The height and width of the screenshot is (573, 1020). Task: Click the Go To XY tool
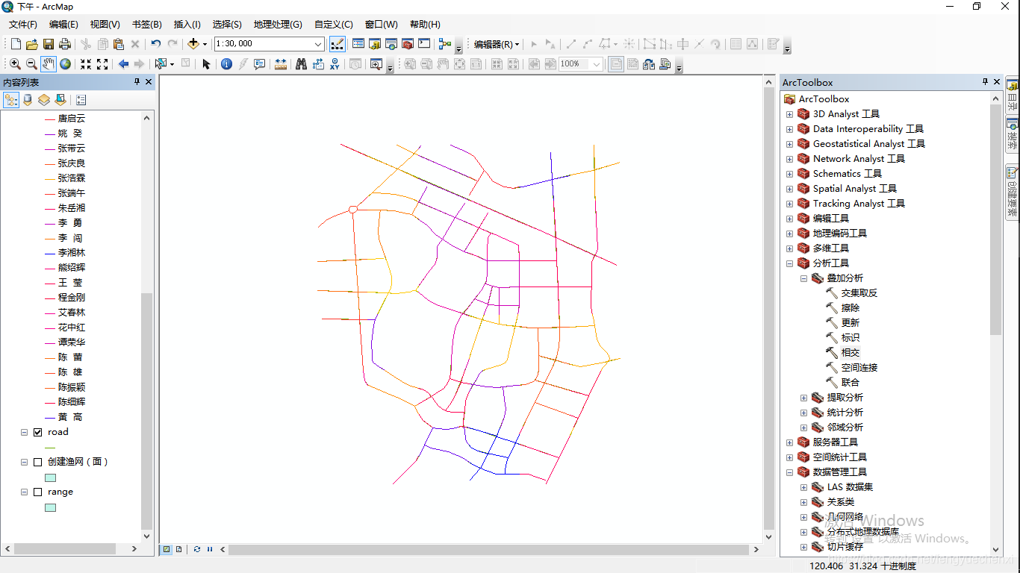[334, 64]
